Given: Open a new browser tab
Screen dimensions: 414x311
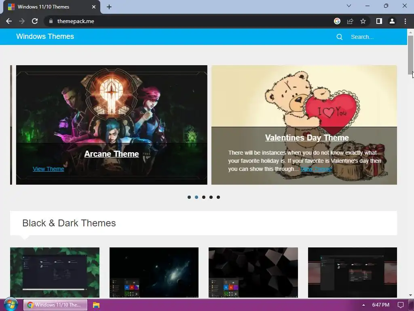Looking at the screenshot, I should pos(109,7).
